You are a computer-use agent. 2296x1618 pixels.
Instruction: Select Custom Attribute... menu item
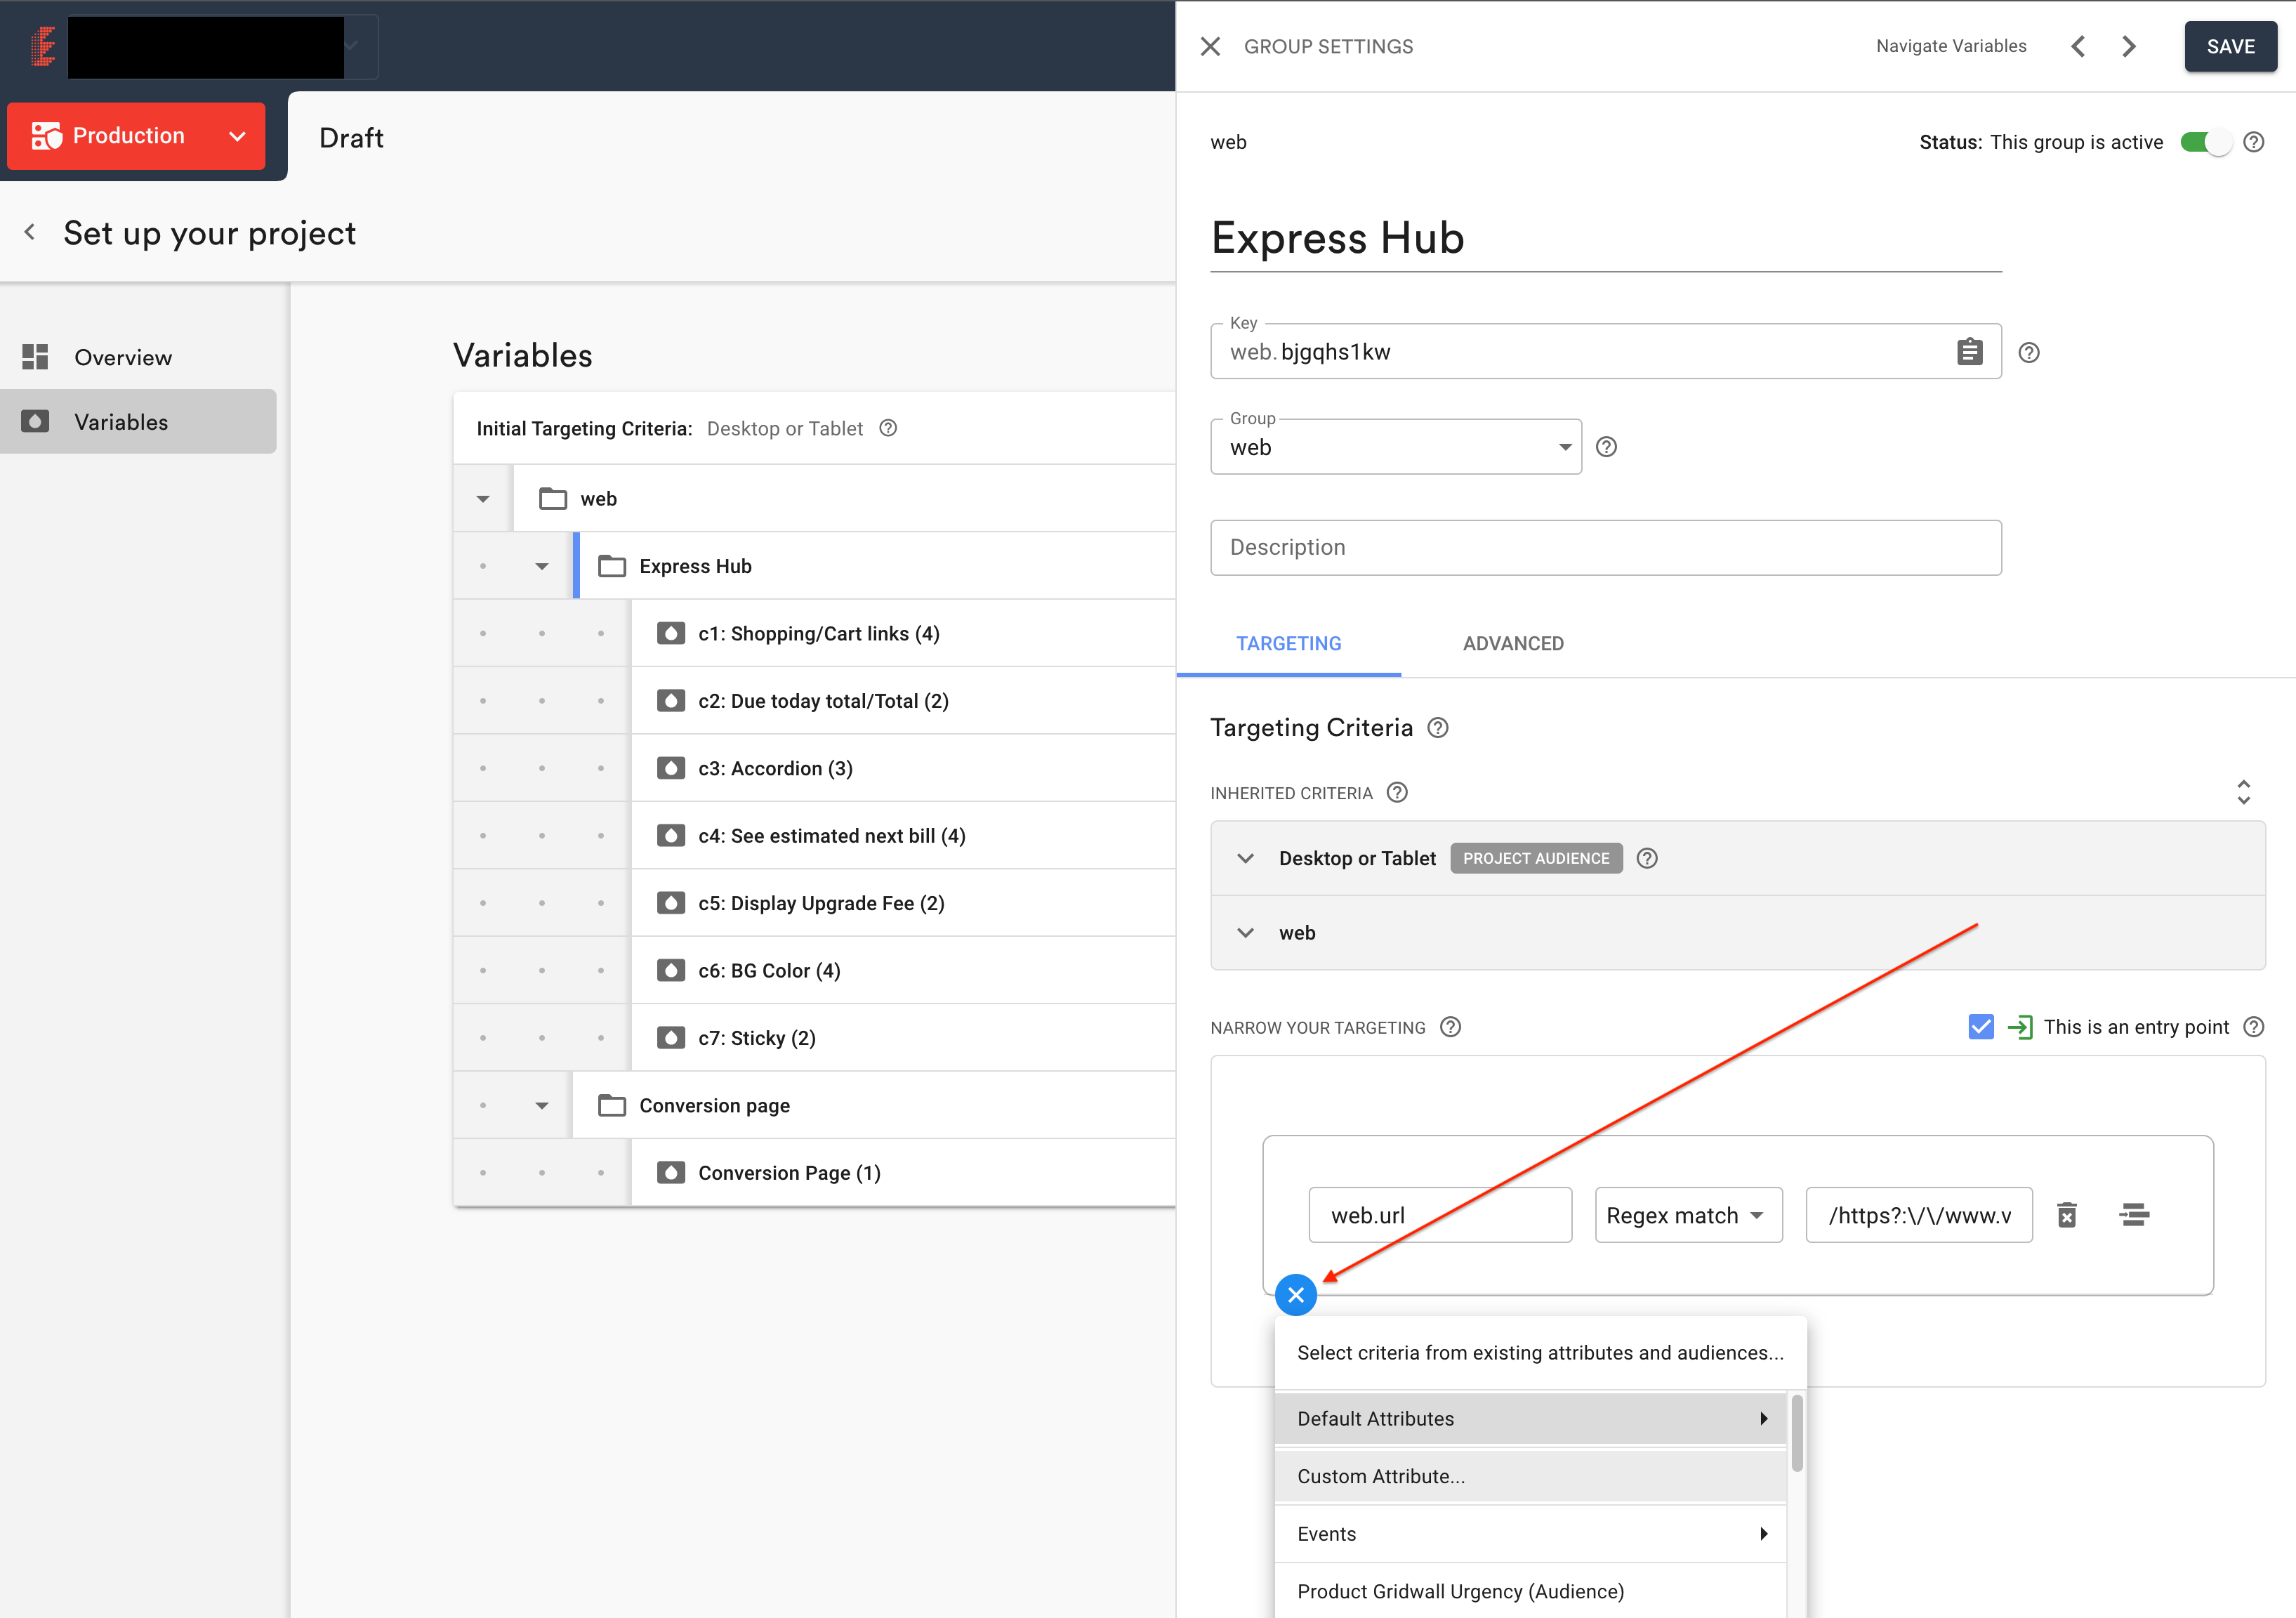point(1530,1476)
